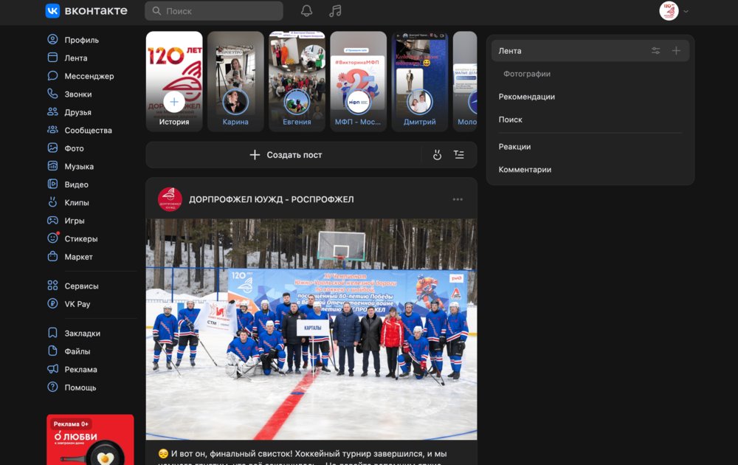This screenshot has width=738, height=465.
Task: Click the Маркет bag icon
Action: tap(52, 257)
